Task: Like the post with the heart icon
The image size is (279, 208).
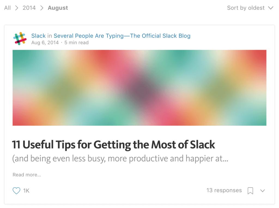Action: (16, 191)
